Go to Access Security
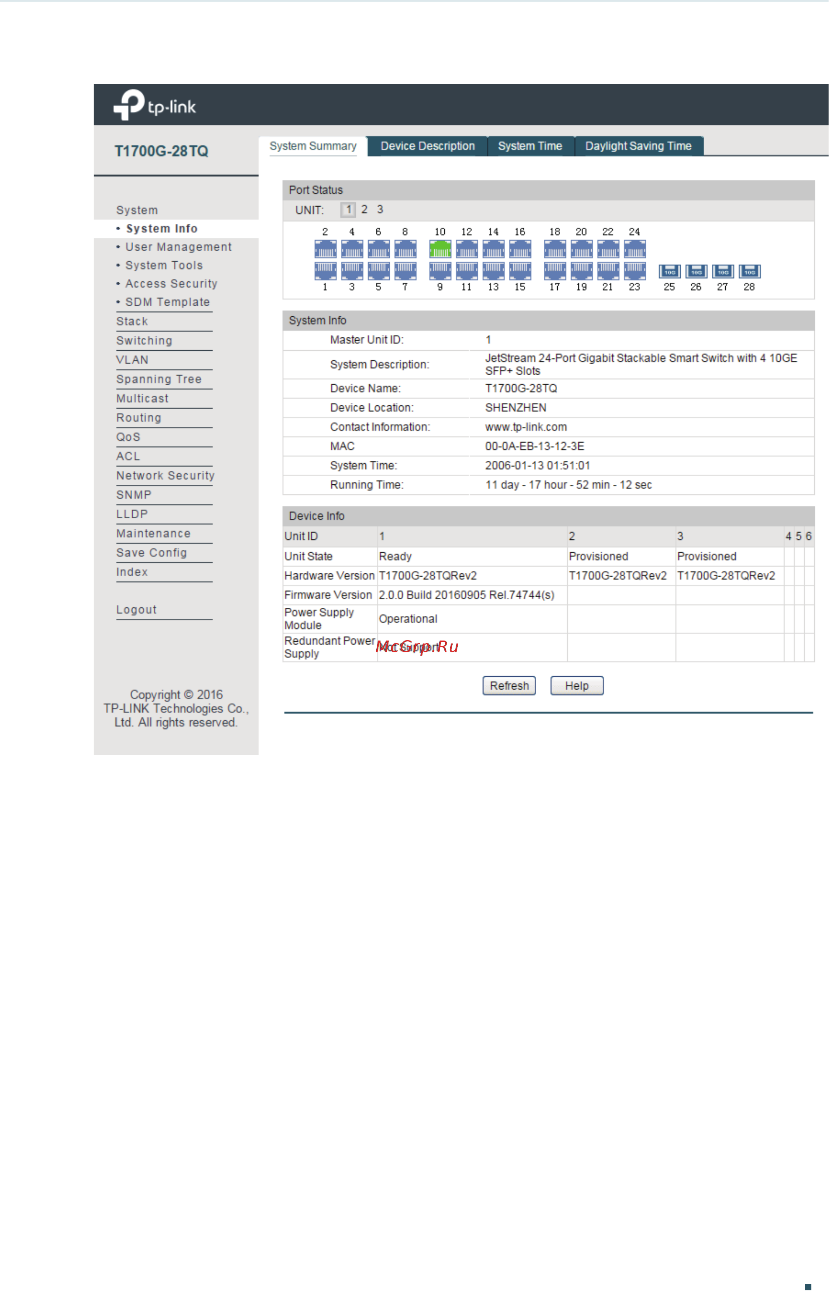The image size is (829, 1292). [171, 284]
